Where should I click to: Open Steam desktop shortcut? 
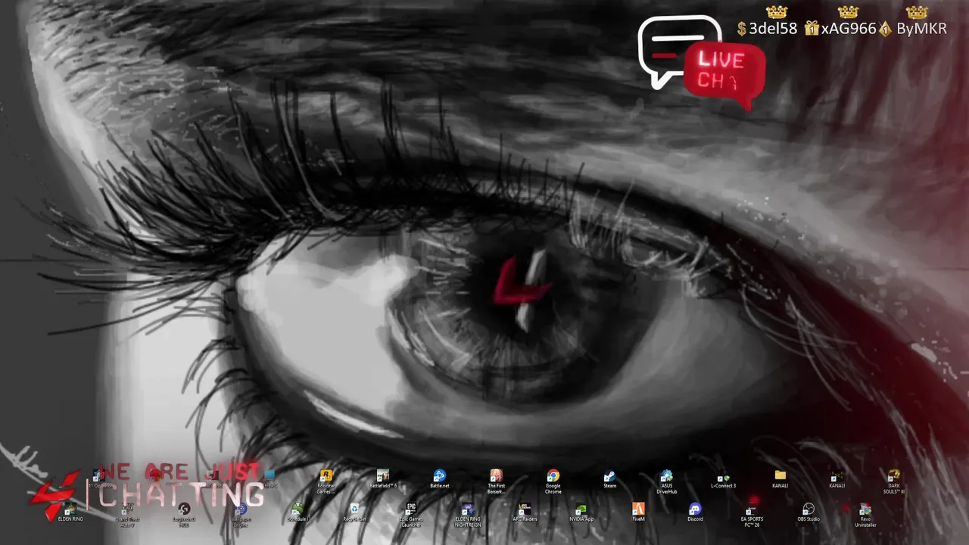coord(609,479)
